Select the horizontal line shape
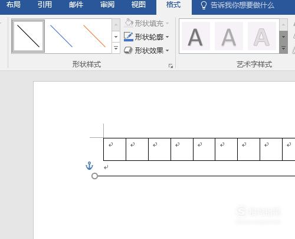 pyautogui.click(x=196, y=176)
